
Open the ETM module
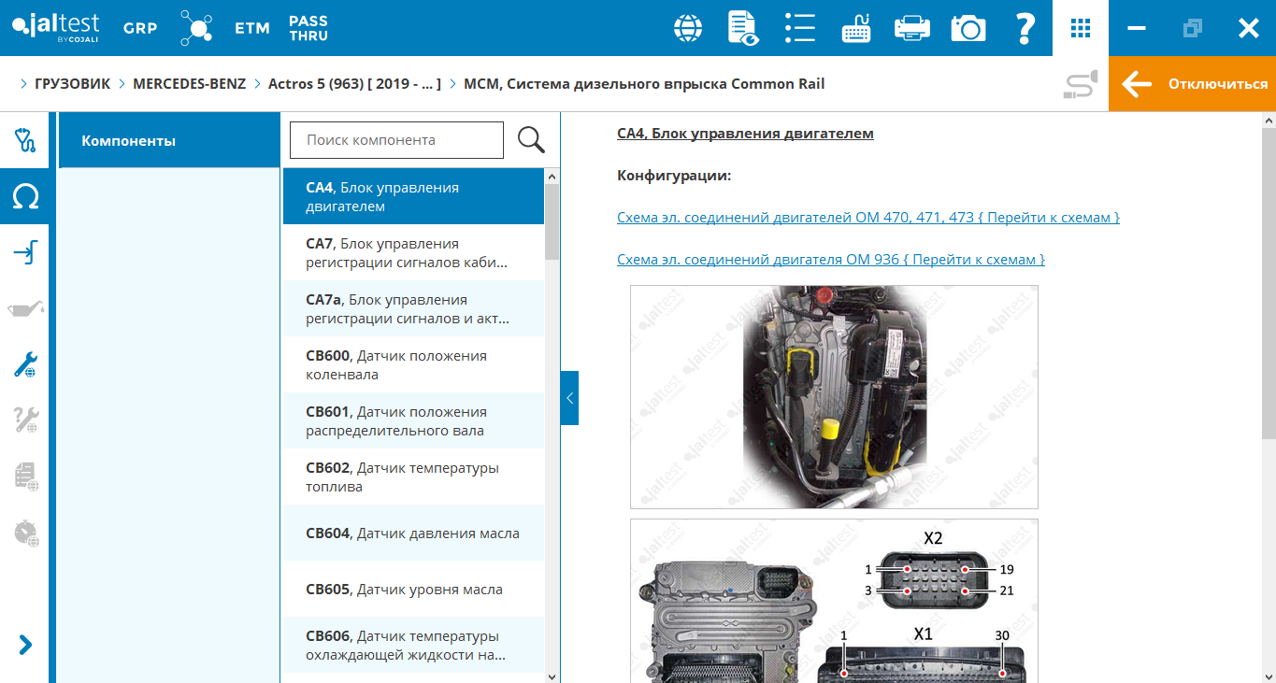(x=252, y=28)
